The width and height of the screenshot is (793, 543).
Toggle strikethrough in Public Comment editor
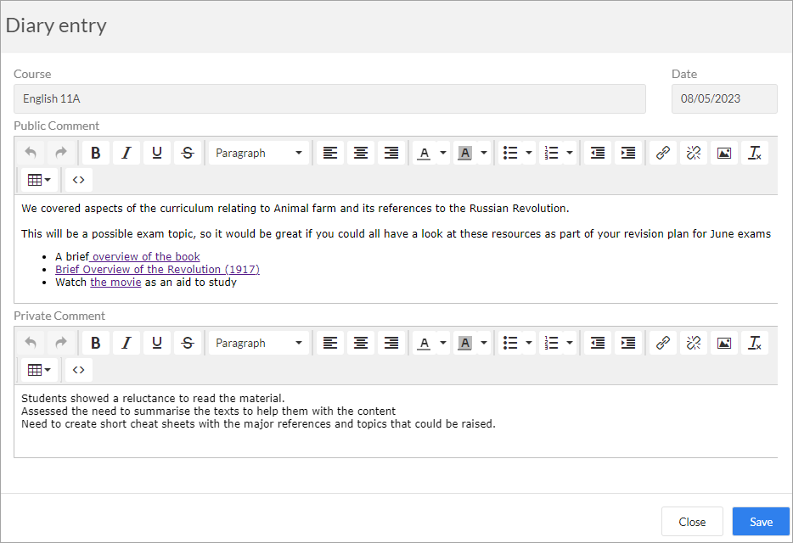point(188,153)
